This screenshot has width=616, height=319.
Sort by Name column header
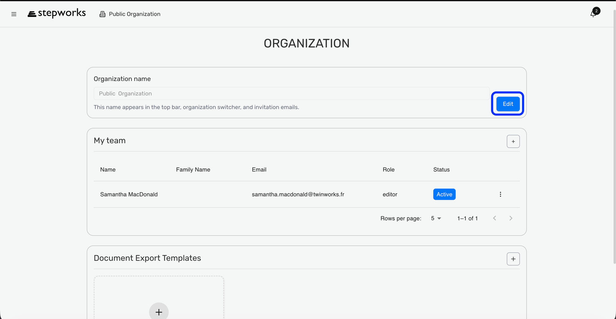108,169
